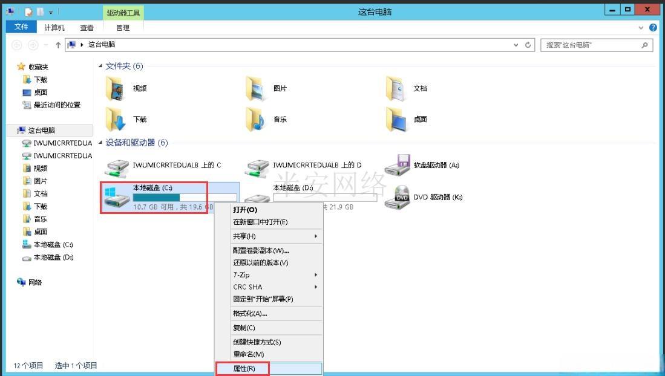Select network drive IWUMICRRTEDUALB 上的 C
Viewport: 665px width, 376px height.
click(117, 168)
